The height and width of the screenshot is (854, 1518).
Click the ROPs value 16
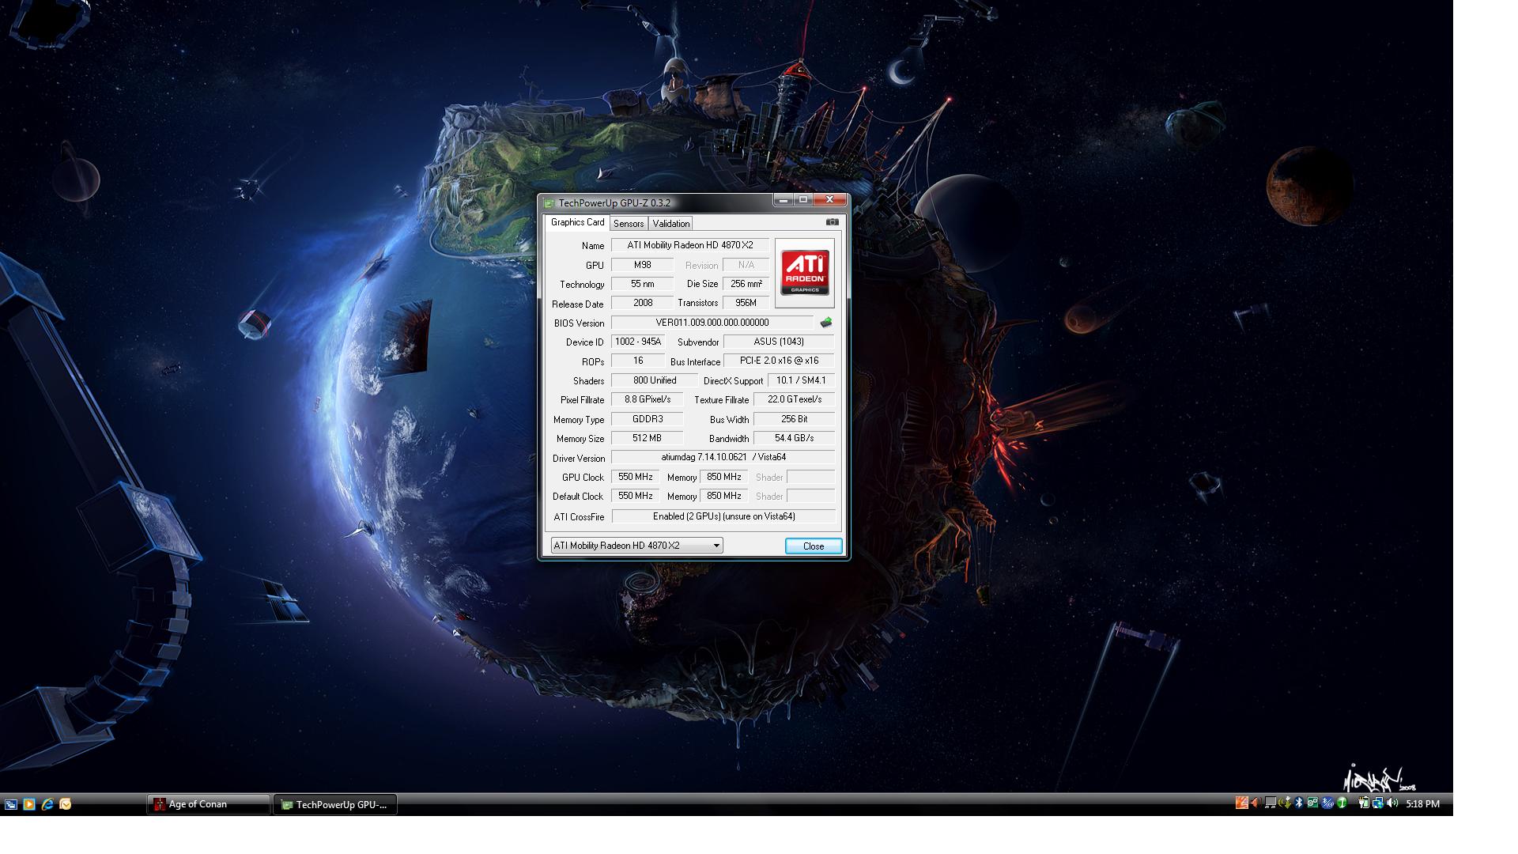pyautogui.click(x=638, y=361)
